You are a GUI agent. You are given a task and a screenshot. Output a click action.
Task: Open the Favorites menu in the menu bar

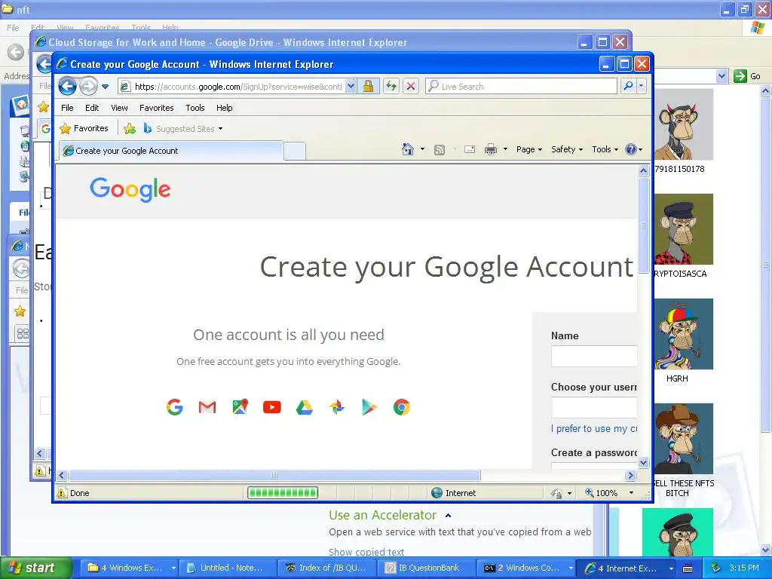click(157, 108)
